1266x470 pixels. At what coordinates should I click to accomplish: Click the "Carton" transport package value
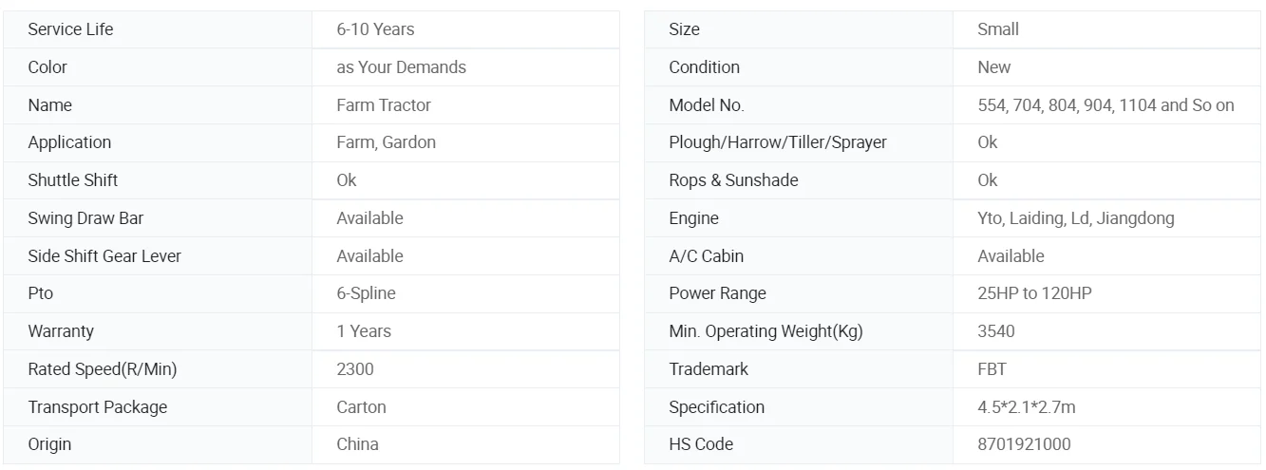[361, 407]
